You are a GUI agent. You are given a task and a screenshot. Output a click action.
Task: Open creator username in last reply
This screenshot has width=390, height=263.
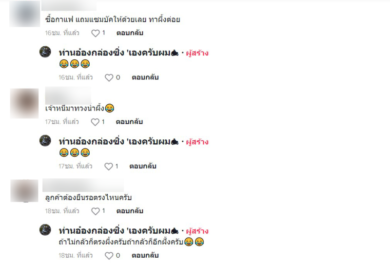click(x=118, y=231)
